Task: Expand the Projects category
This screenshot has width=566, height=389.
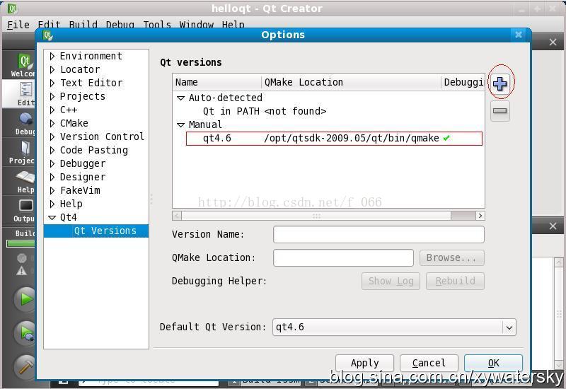Action: 52,96
